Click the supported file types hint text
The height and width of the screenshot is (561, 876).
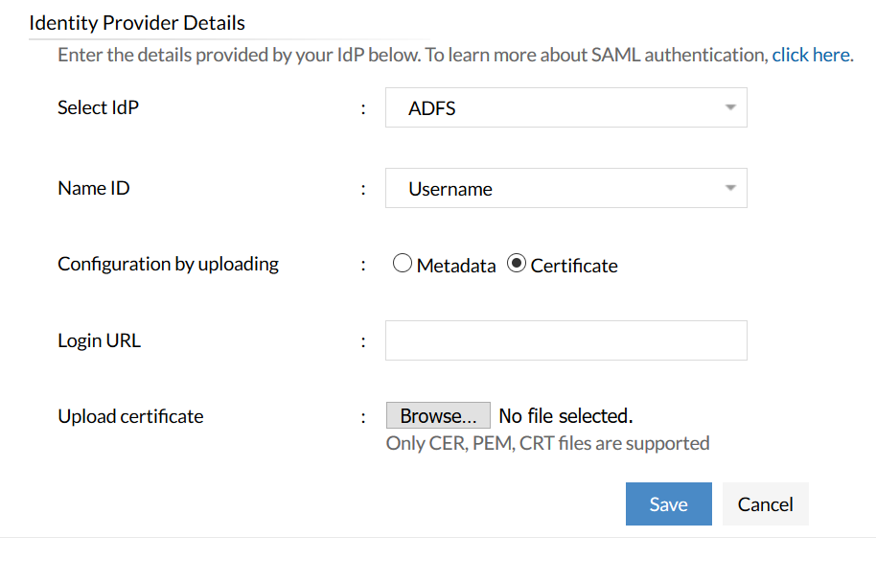point(547,443)
